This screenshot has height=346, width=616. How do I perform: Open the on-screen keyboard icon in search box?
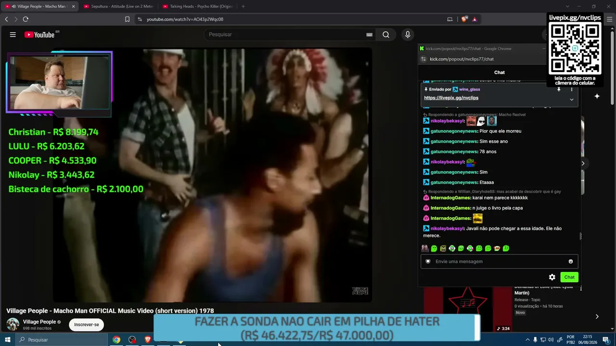tap(369, 35)
